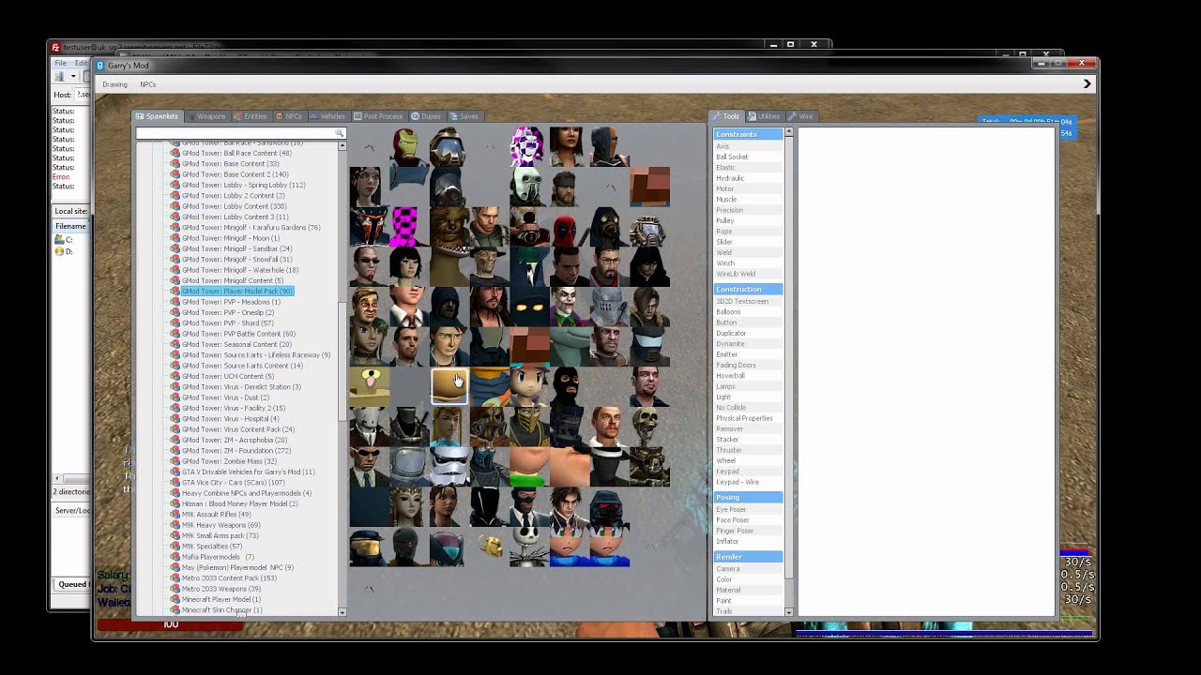Select the knight helmet player model icon

coord(609,307)
